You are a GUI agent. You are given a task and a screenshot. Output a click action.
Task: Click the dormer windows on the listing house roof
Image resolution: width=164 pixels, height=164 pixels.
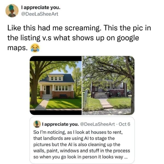point(56,78)
